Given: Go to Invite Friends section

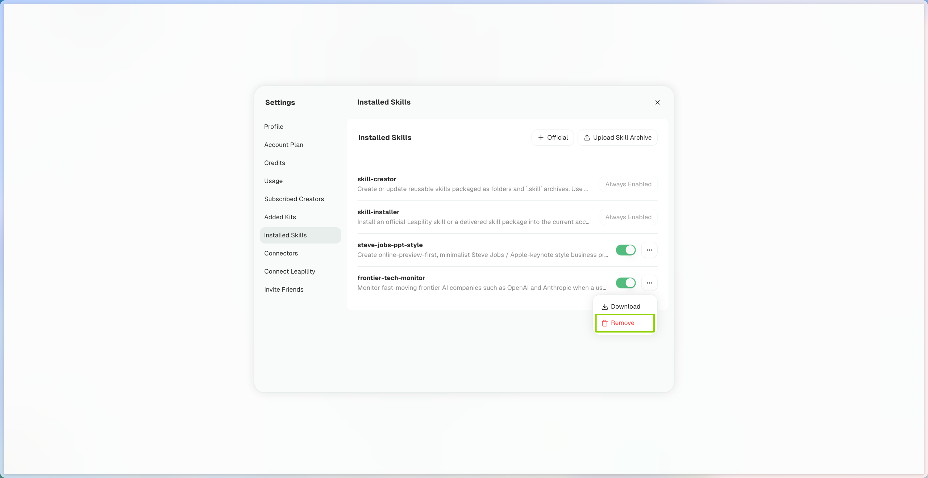Looking at the screenshot, I should 300,289.
